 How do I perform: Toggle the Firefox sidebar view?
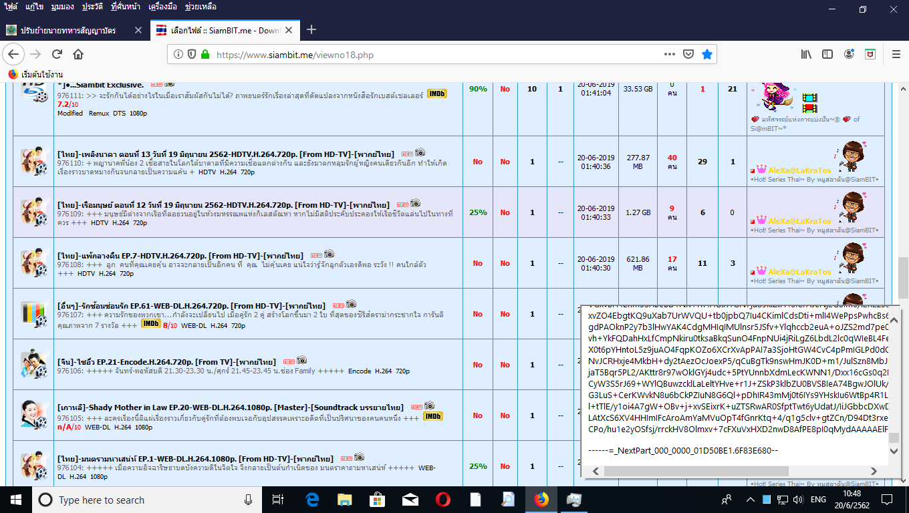[x=827, y=54]
